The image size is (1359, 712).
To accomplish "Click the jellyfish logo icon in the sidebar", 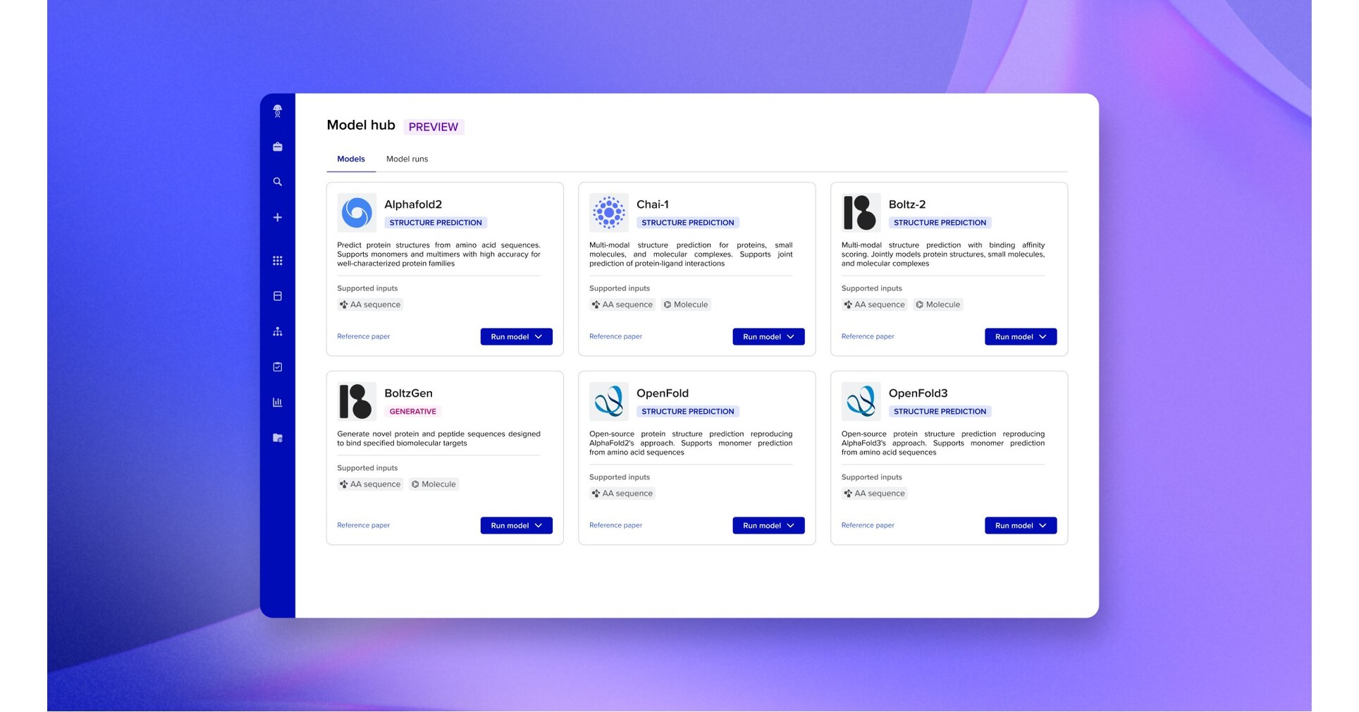I will click(278, 111).
